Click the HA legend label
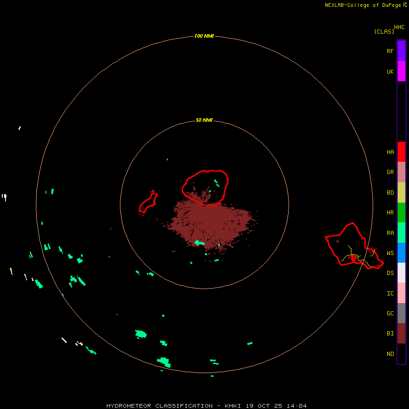This screenshot has height=409, width=409. coord(390,152)
